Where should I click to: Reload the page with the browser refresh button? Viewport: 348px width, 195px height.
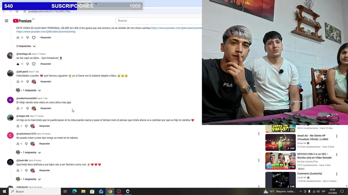pos(17,11)
